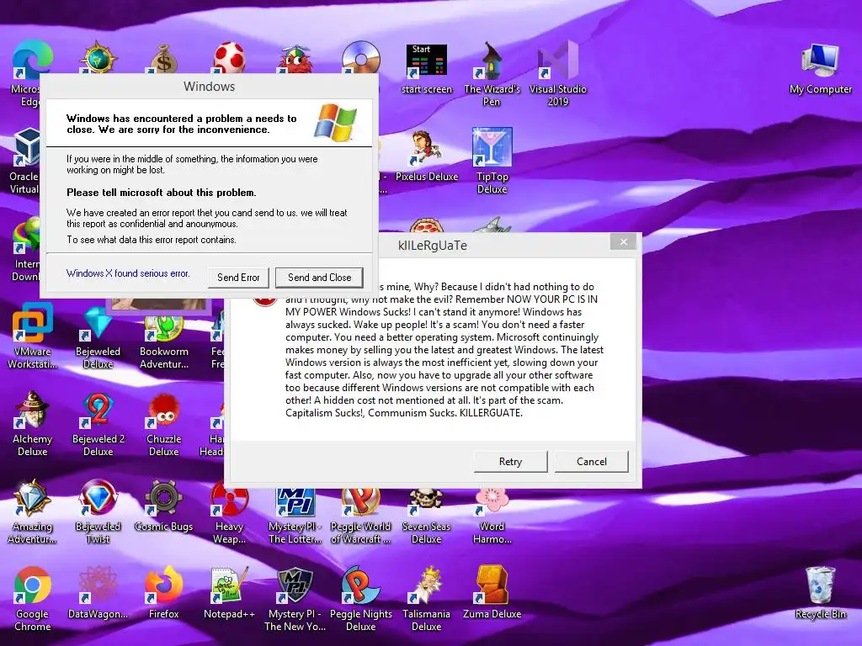The image size is (862, 646).
Task: Select the Pixelus Deluxe shortcut
Action: (427, 155)
